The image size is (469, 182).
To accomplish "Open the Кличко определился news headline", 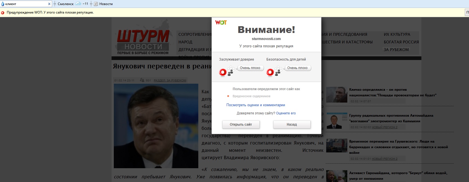I will coord(393,92).
